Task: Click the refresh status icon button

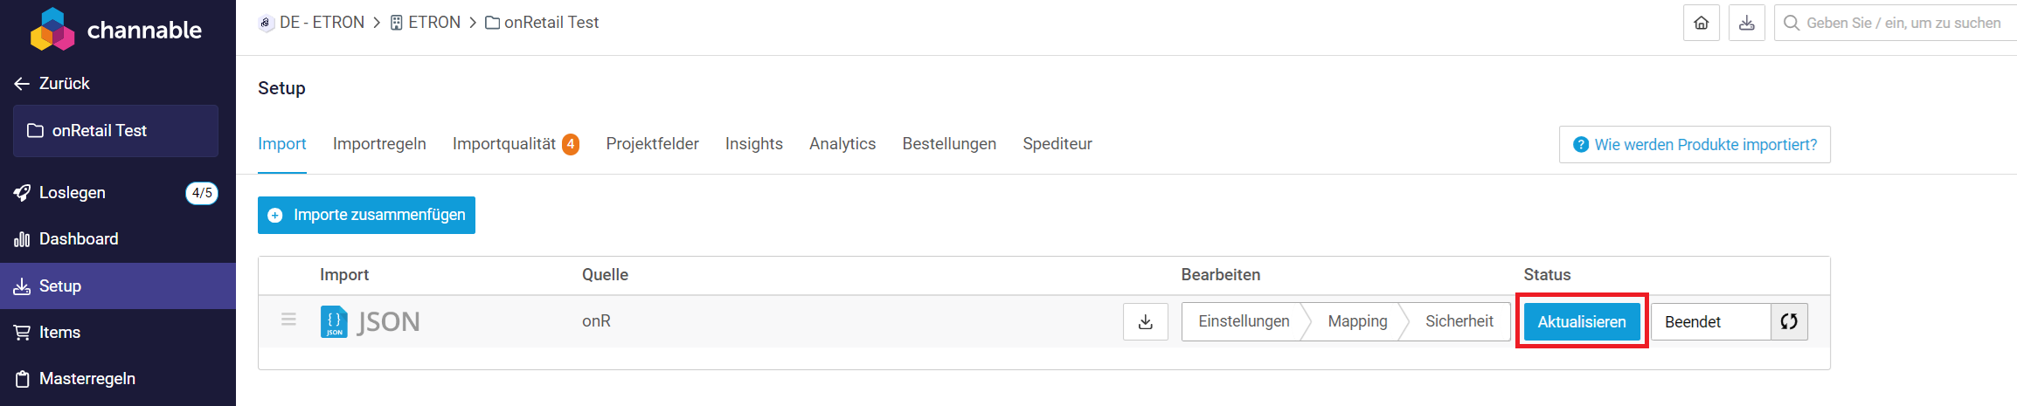Action: [1789, 322]
